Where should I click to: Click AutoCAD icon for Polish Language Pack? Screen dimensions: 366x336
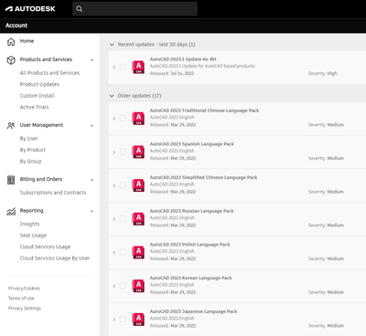point(138,252)
